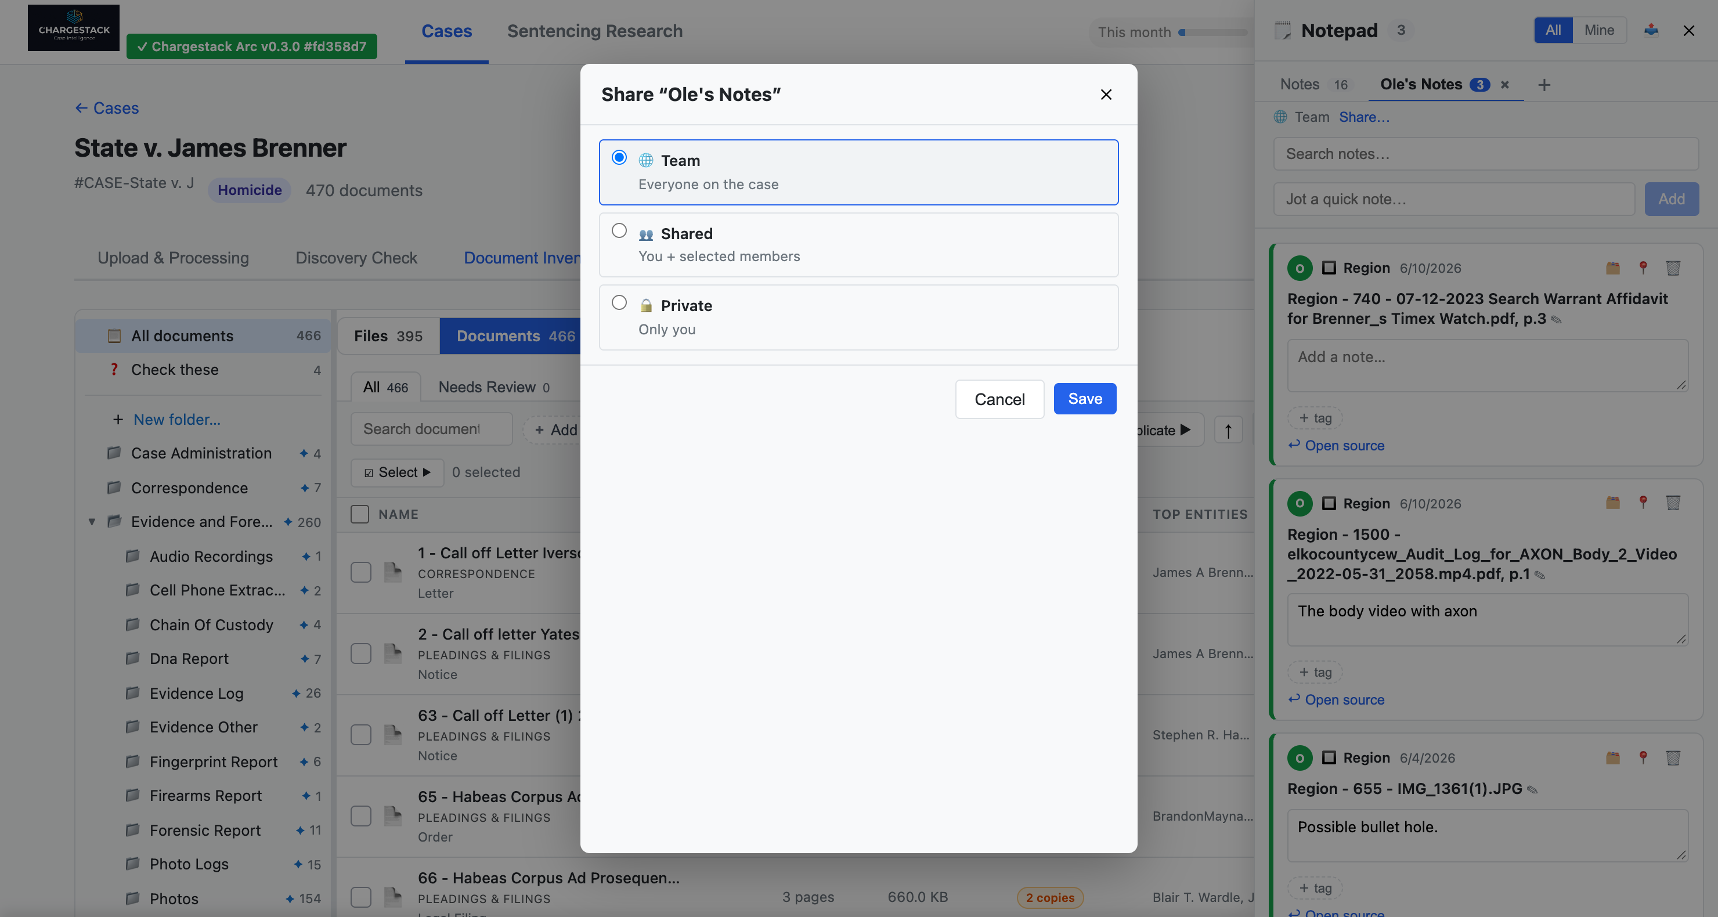Filter notepad to Mine

coord(1598,30)
